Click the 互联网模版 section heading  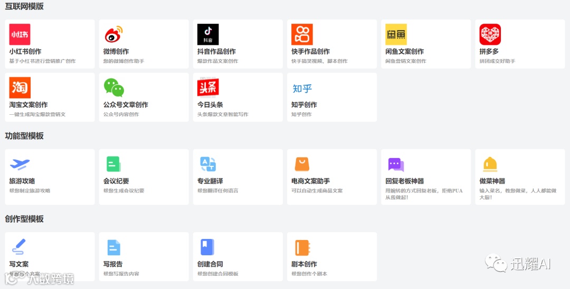coord(24,6)
